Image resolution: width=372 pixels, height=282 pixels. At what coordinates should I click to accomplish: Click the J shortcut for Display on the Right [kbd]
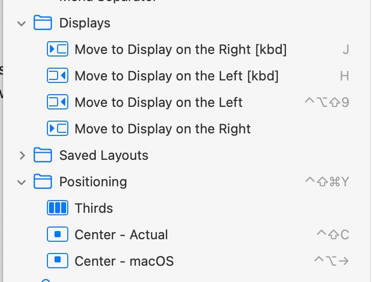pyautogui.click(x=346, y=49)
